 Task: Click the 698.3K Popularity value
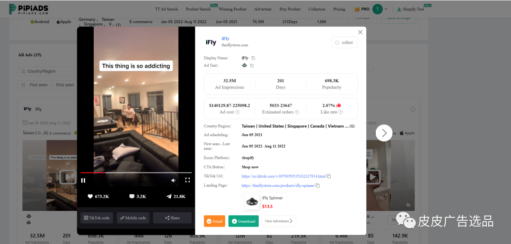pos(332,80)
